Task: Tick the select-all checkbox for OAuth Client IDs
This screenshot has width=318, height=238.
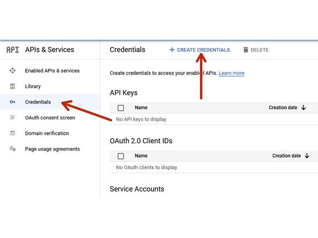Action: coord(121,156)
